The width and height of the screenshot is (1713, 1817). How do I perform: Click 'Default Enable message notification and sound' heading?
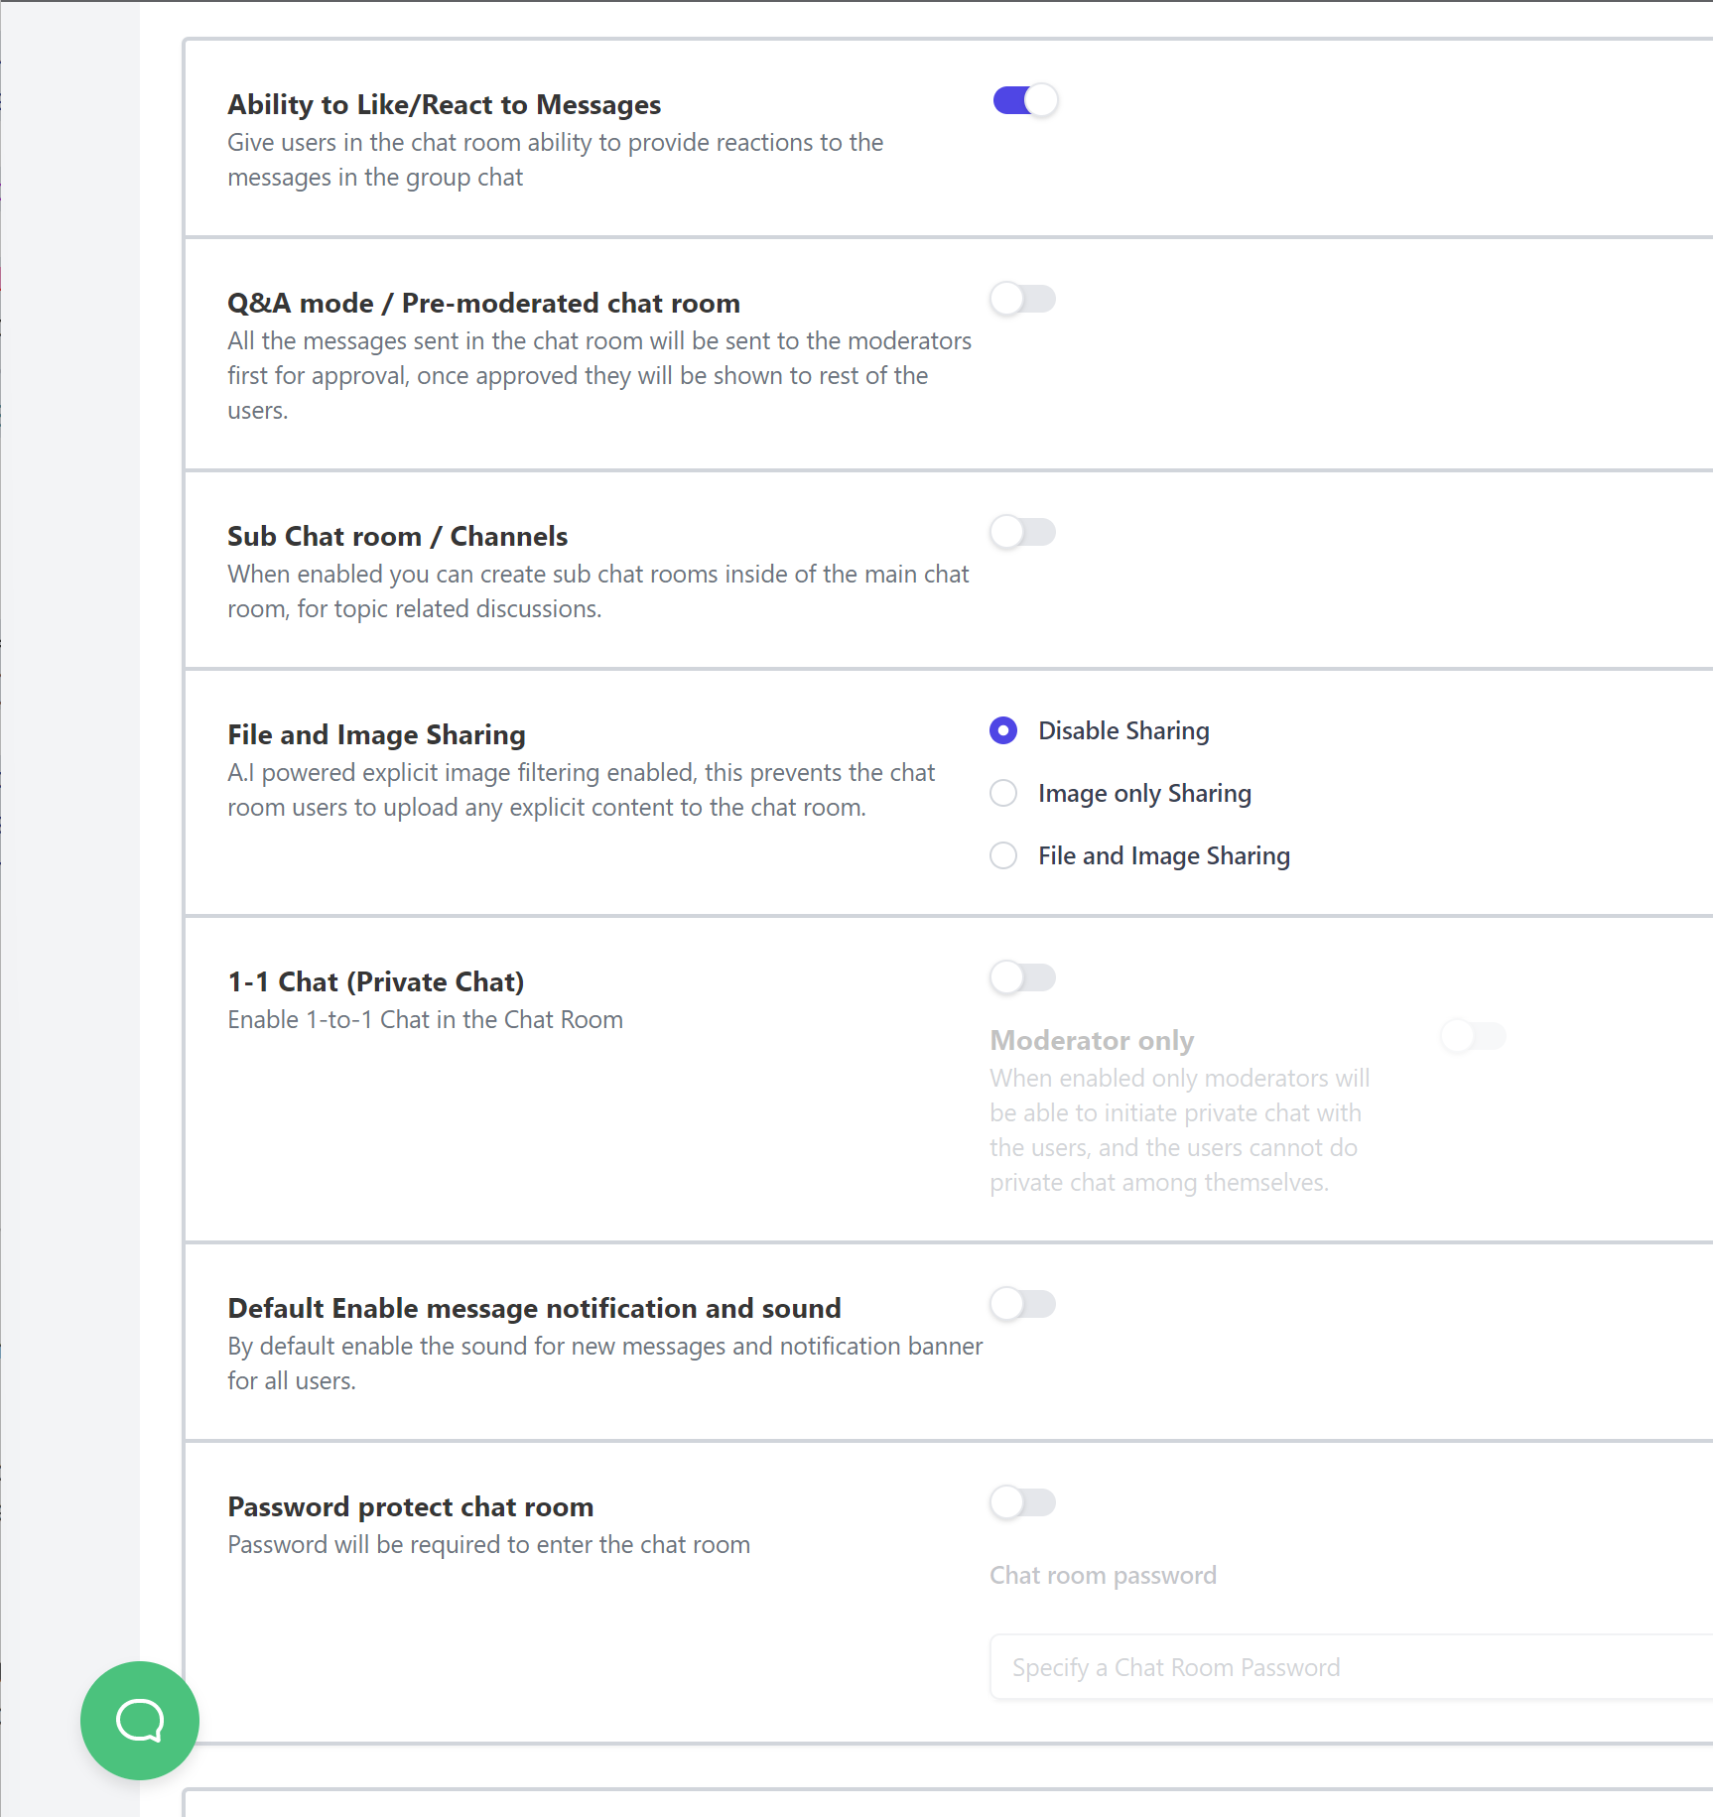[534, 1308]
